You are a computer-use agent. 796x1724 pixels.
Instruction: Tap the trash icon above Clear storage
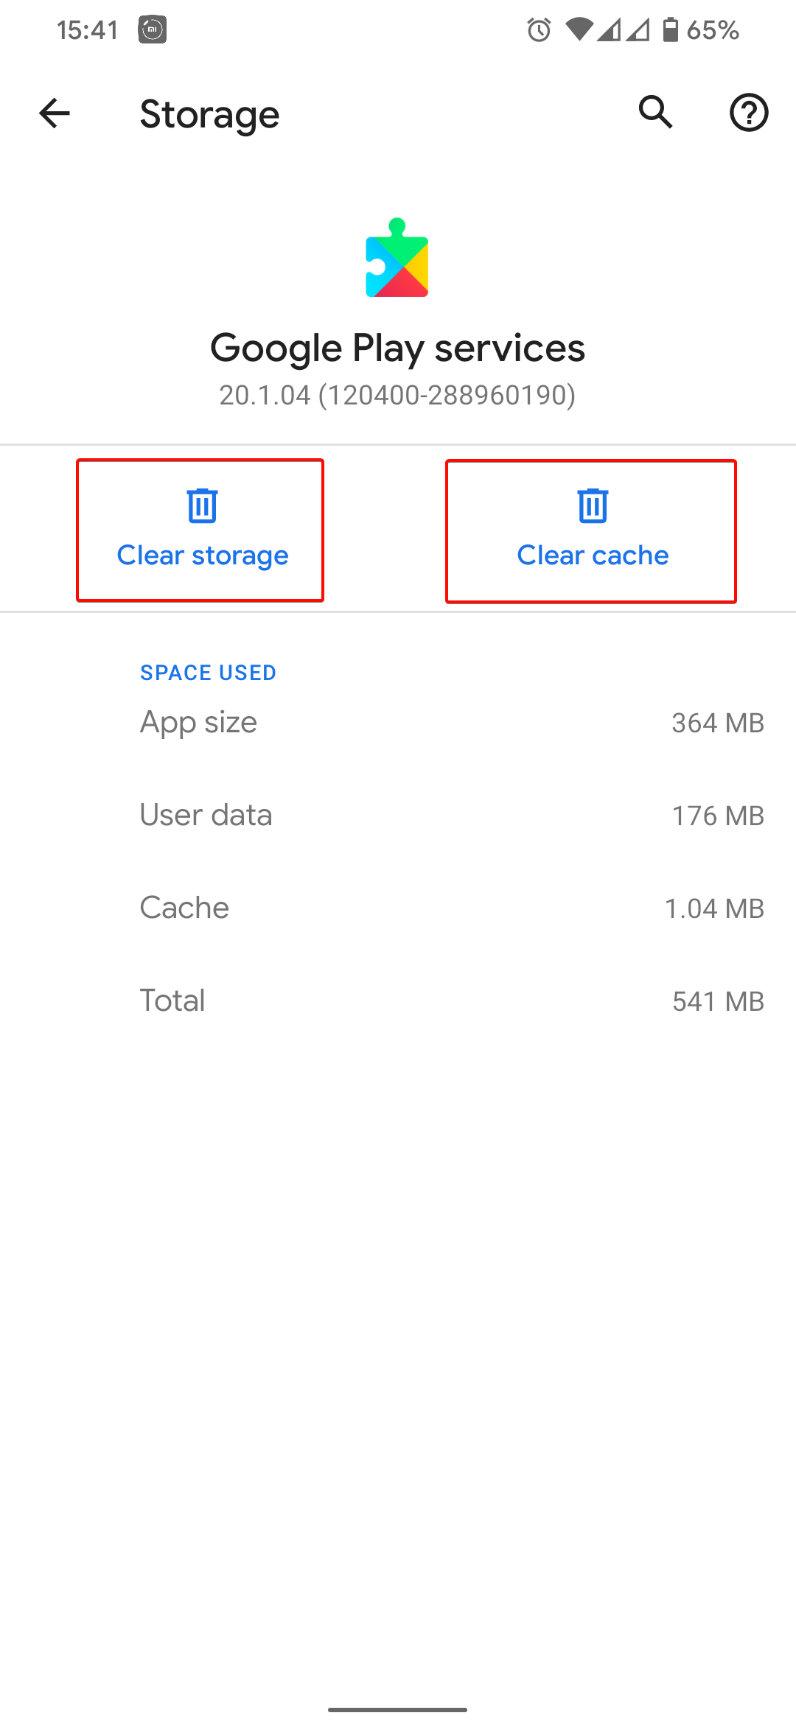[202, 505]
